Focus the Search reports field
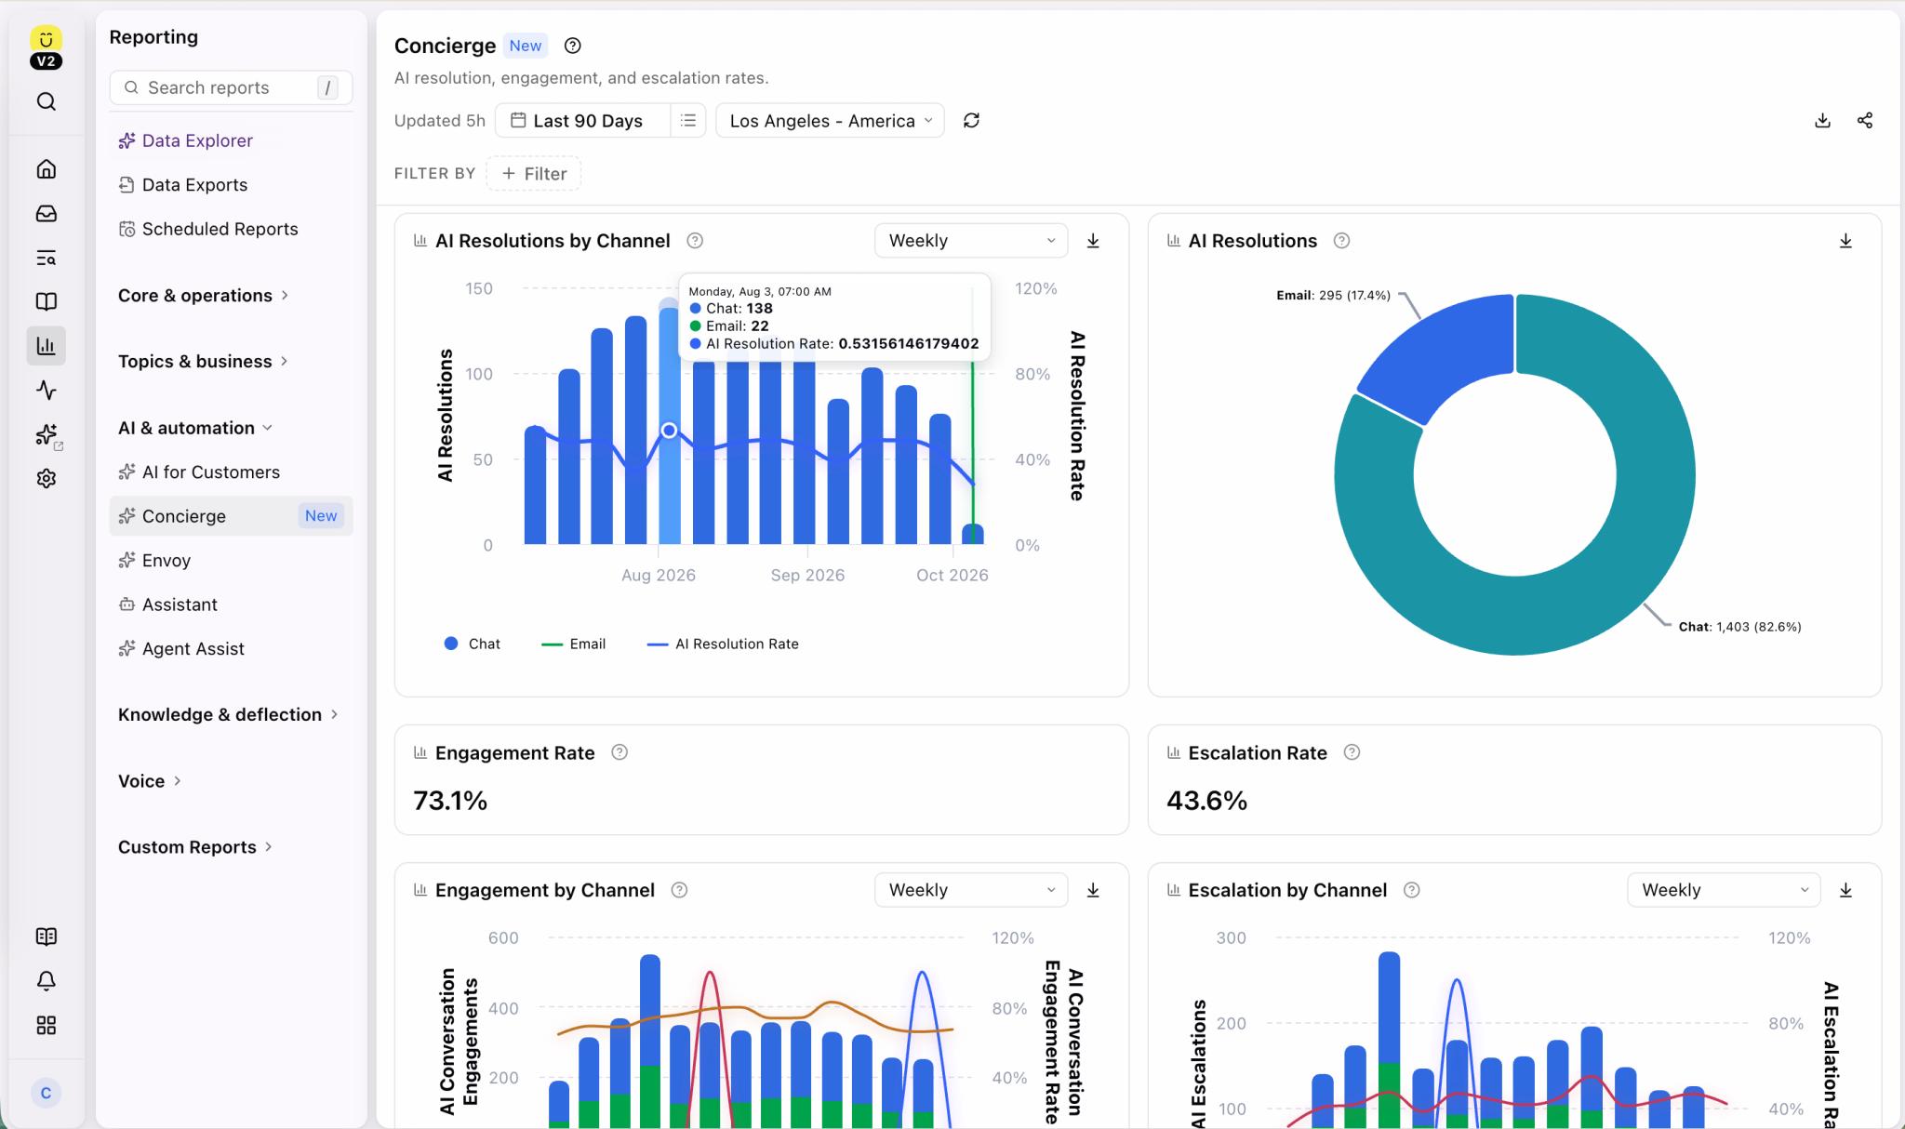1905x1129 pixels. point(231,87)
